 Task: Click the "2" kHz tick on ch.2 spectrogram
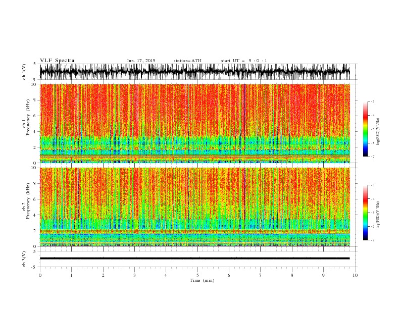click(x=35, y=231)
